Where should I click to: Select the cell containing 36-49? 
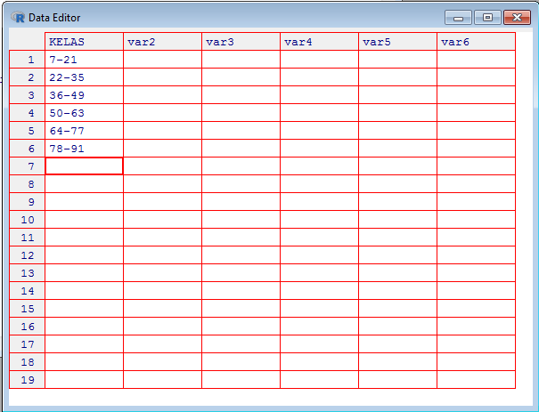[x=85, y=95]
